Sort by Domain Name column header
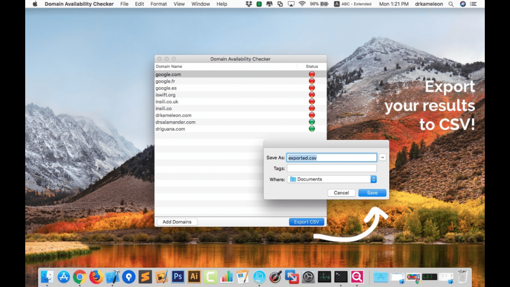 click(x=226, y=66)
